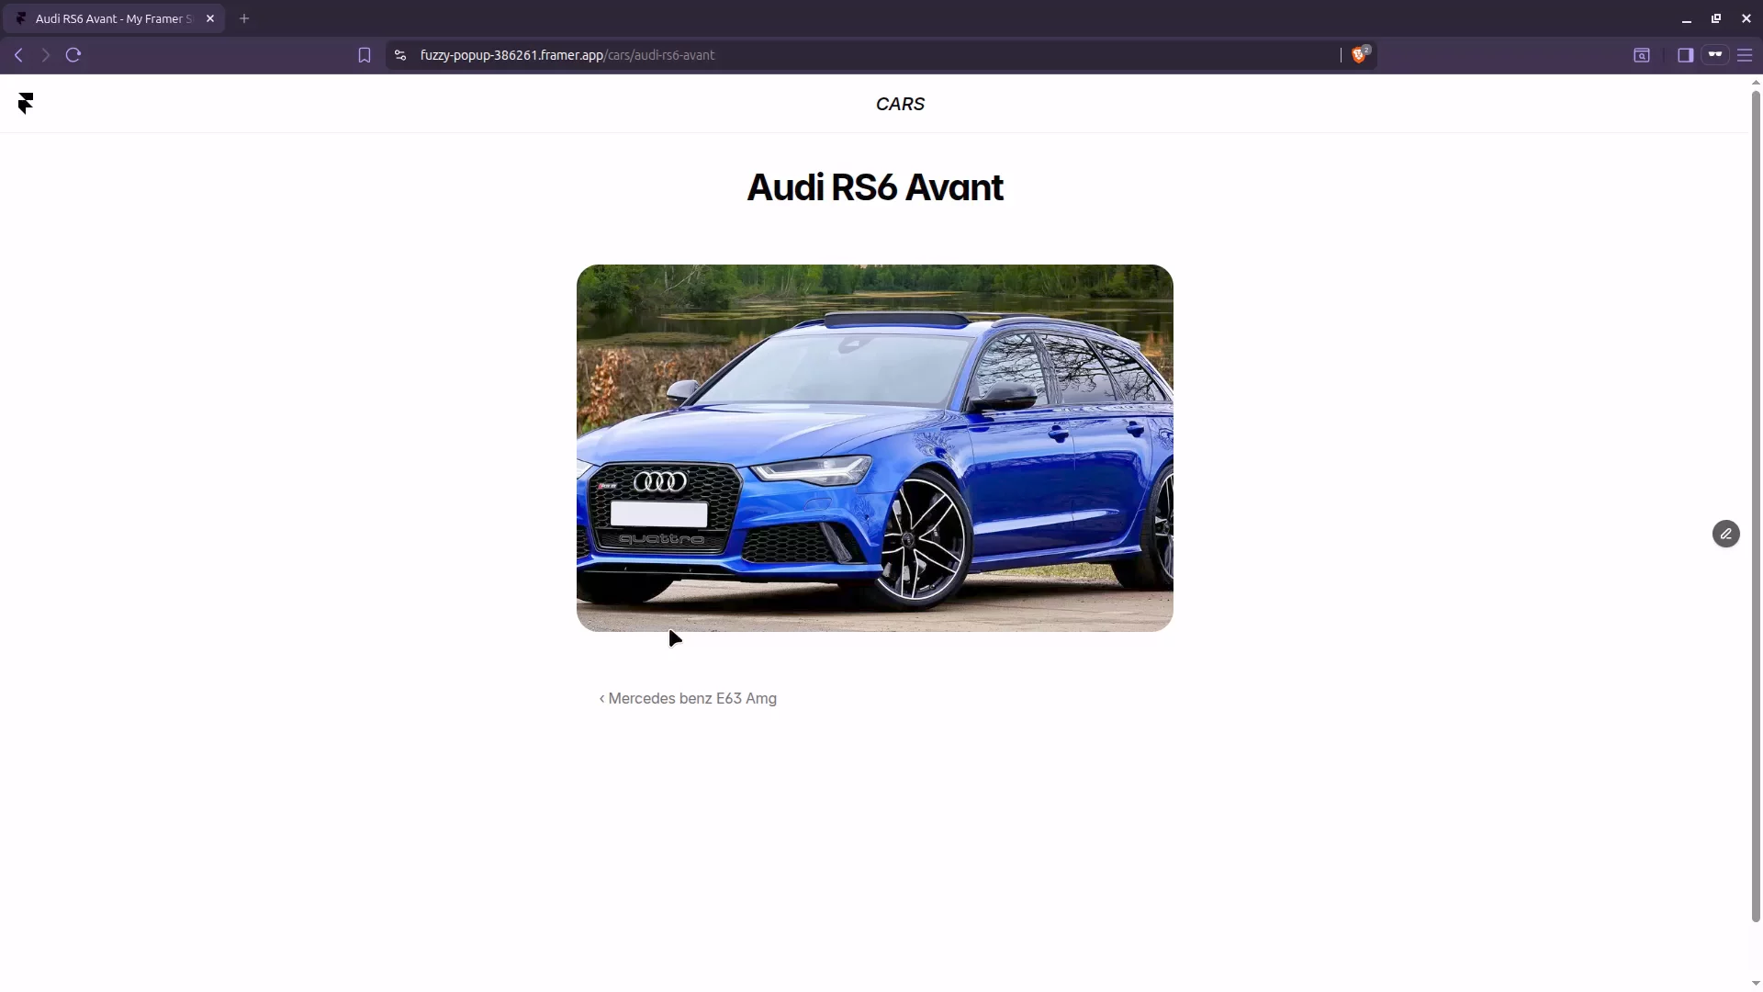This screenshot has height=992, width=1763.
Task: Go to previous car Mercedes benz E63 Amg
Action: click(x=688, y=699)
